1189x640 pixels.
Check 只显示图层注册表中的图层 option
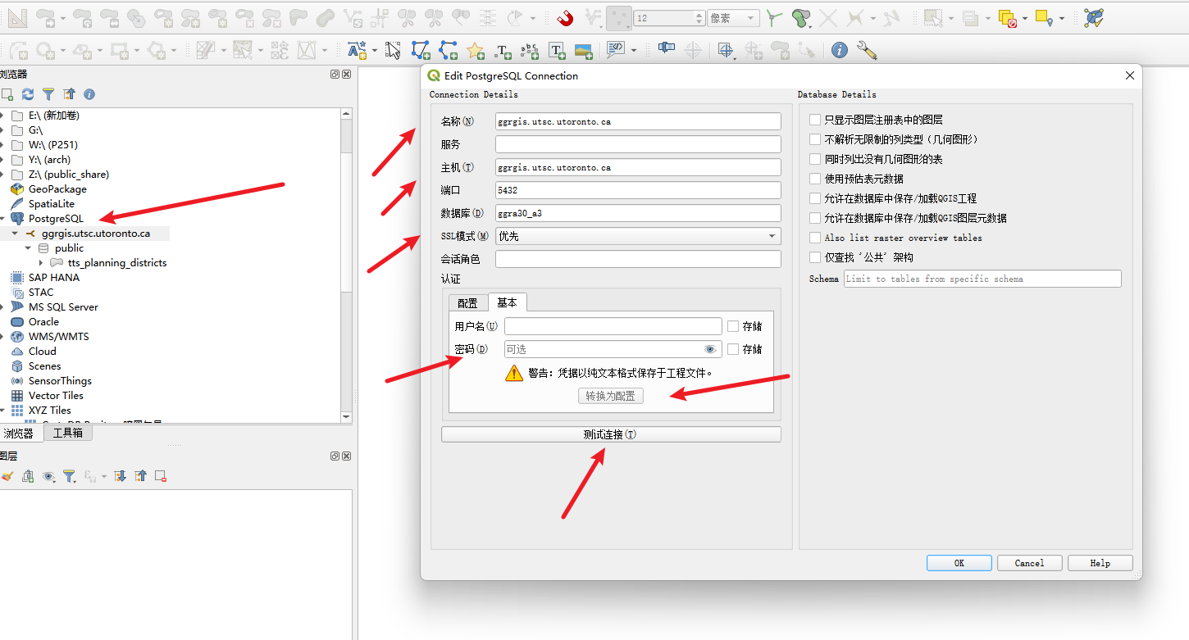(x=814, y=120)
